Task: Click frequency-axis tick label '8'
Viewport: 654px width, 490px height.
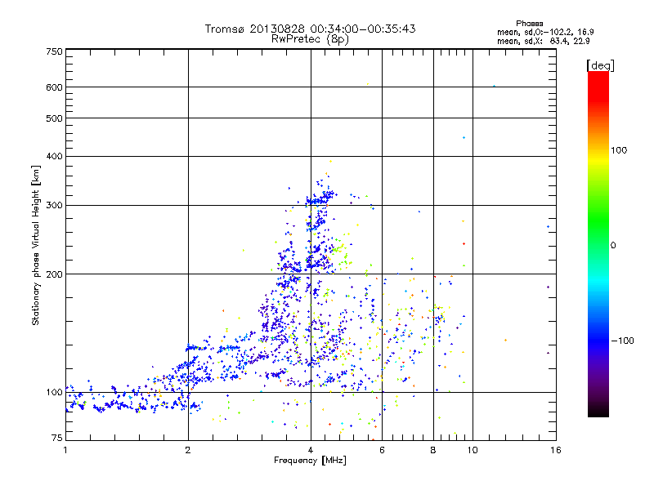Action: [x=433, y=450]
